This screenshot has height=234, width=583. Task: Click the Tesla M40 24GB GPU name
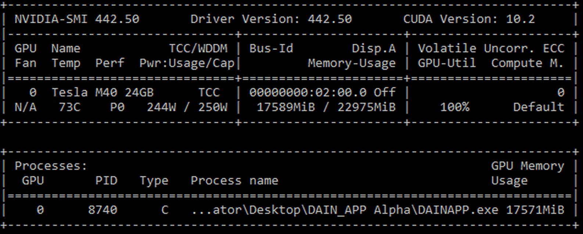click(102, 92)
